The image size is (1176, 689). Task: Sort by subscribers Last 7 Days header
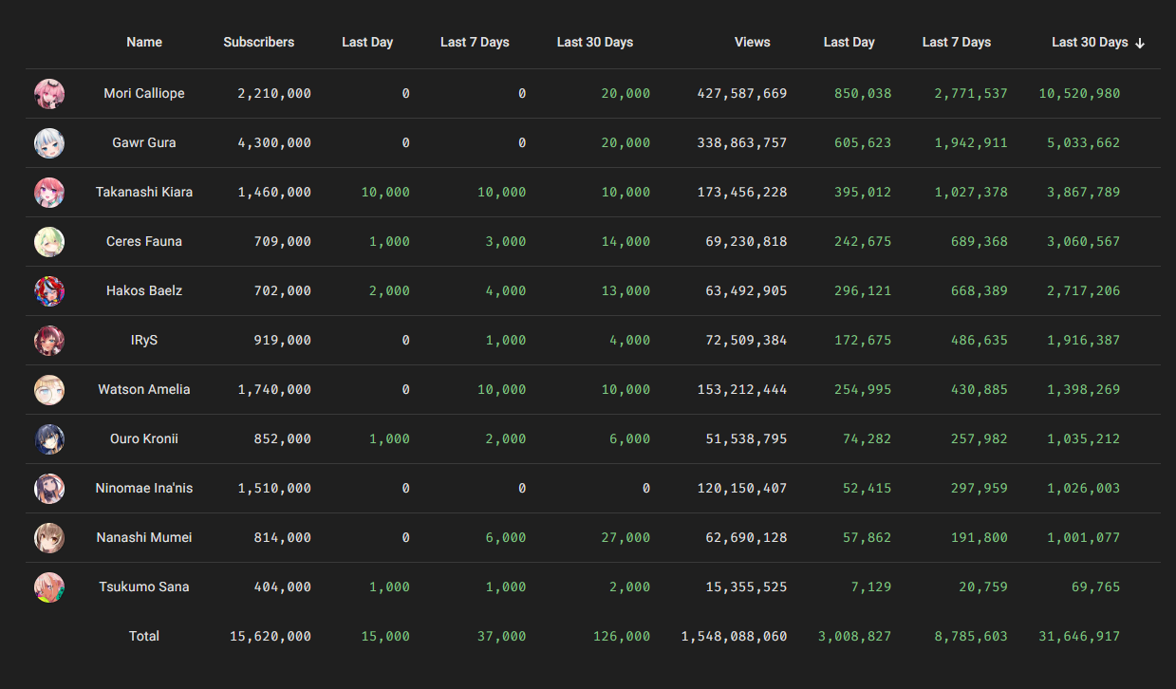pyautogui.click(x=475, y=42)
